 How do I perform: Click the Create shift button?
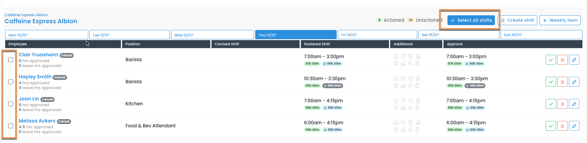pos(518,20)
